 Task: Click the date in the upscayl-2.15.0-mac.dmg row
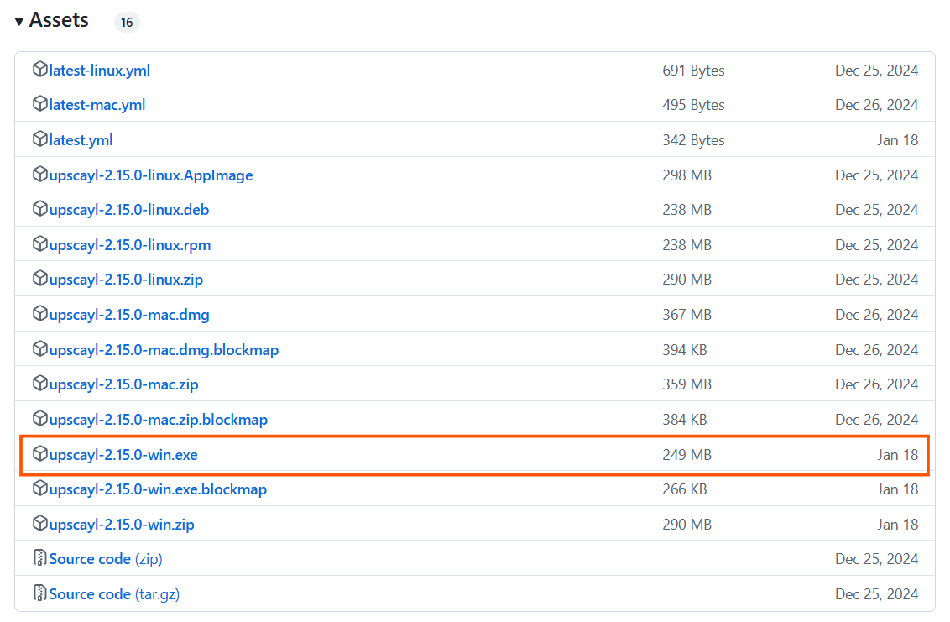[x=877, y=315]
